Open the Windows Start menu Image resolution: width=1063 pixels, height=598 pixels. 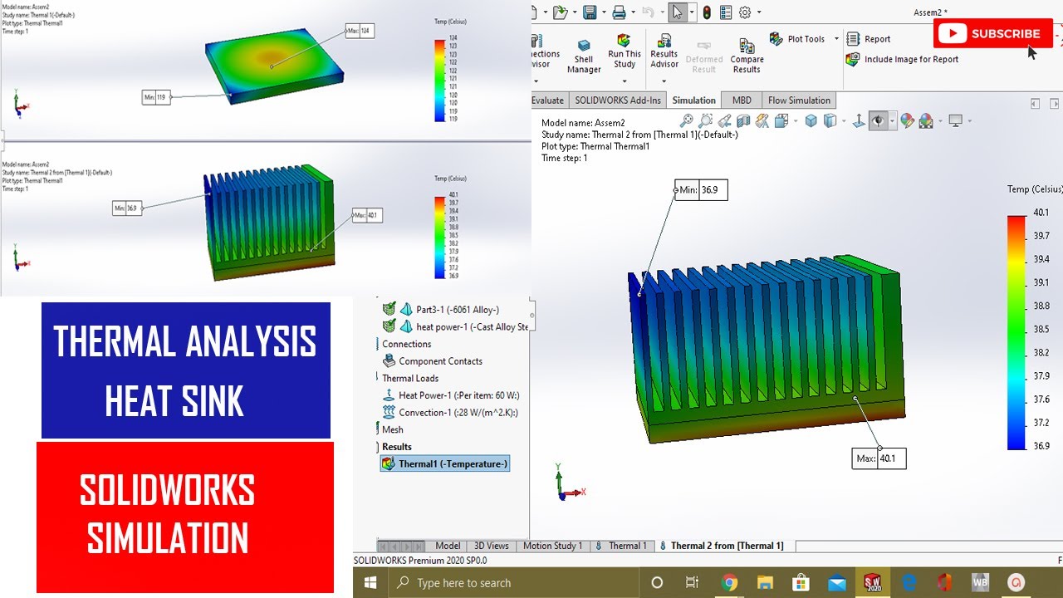[370, 583]
